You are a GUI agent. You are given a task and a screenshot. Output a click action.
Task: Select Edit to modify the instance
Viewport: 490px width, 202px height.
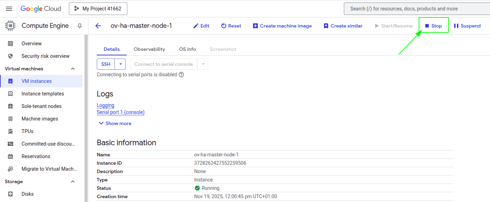201,25
